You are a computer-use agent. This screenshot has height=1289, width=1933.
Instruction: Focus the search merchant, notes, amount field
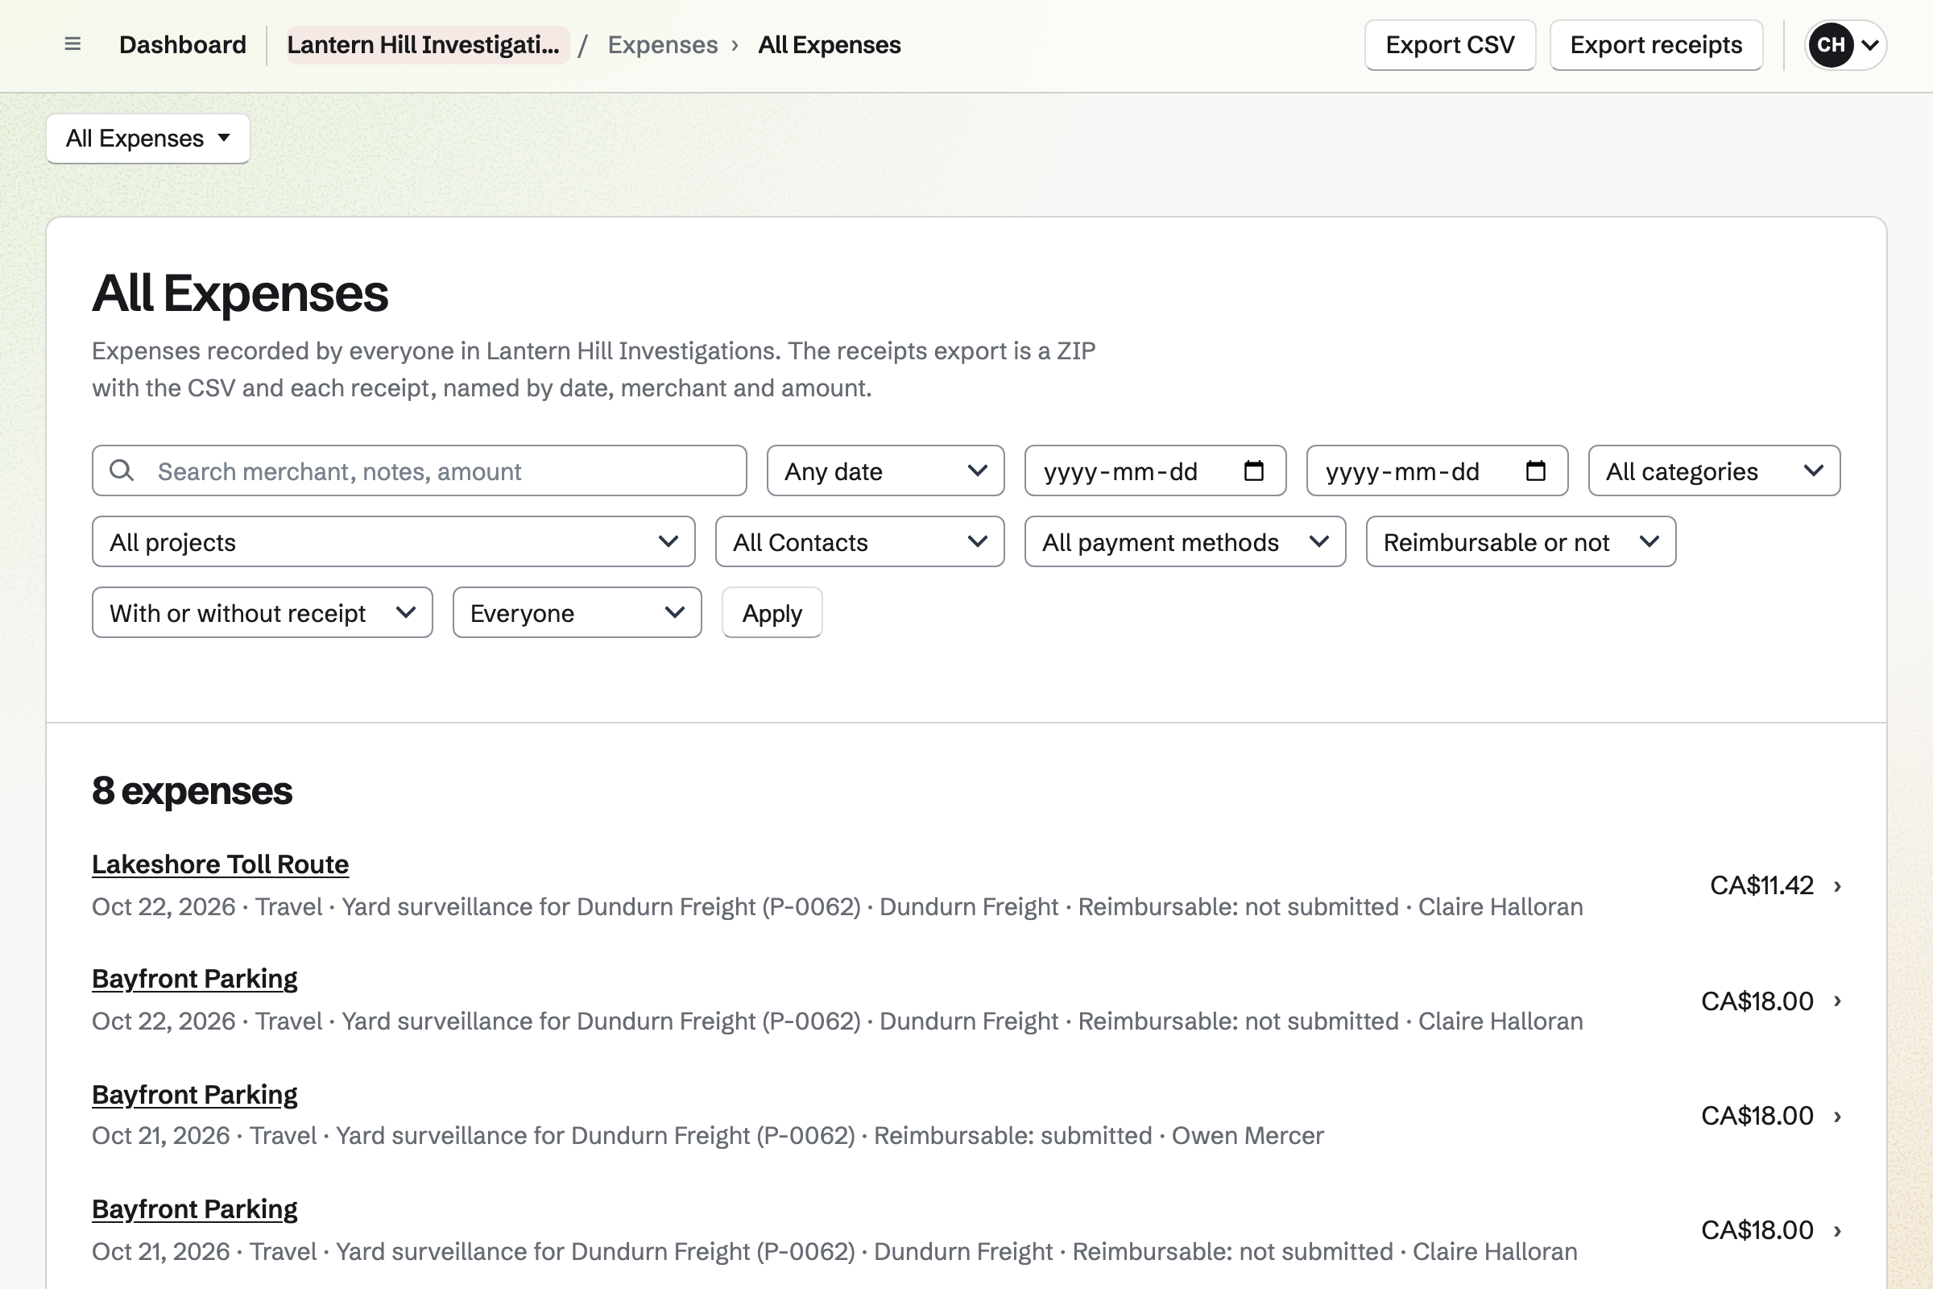(419, 471)
